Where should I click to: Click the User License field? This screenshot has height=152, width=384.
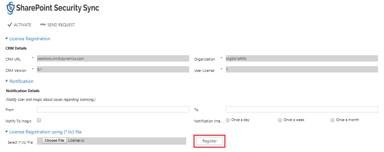click(x=302, y=70)
